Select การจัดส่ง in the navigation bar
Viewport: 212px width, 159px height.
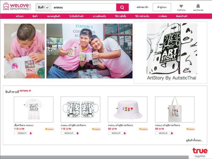163,16
